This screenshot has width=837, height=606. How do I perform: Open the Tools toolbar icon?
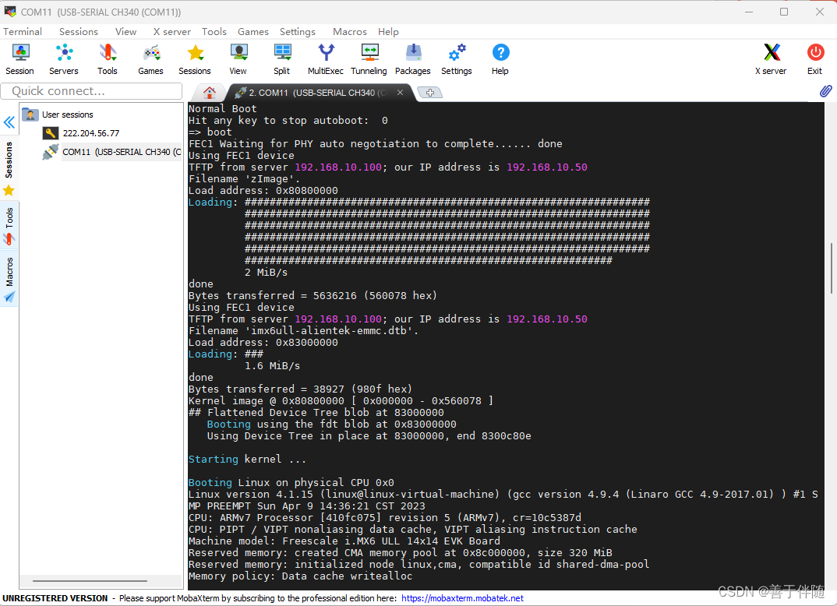(x=108, y=59)
